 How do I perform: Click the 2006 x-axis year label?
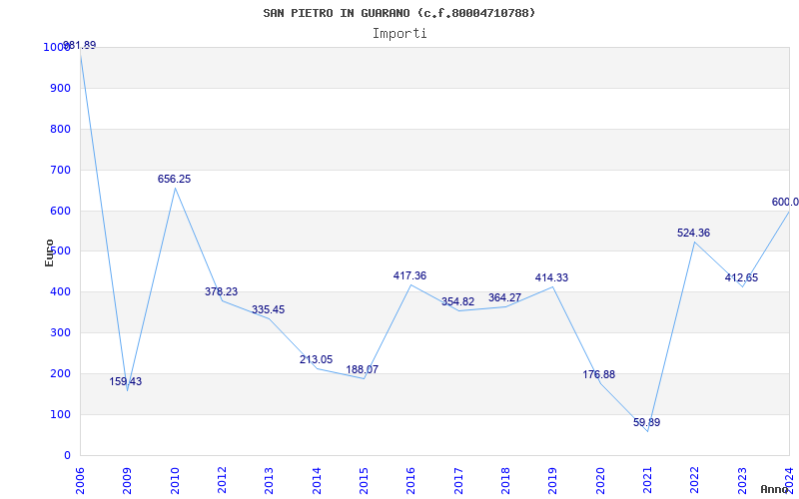pos(80,481)
